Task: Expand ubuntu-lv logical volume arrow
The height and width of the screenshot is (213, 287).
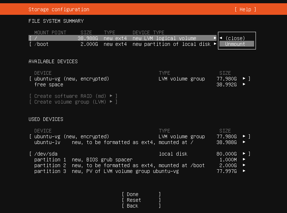Action: click(244, 142)
